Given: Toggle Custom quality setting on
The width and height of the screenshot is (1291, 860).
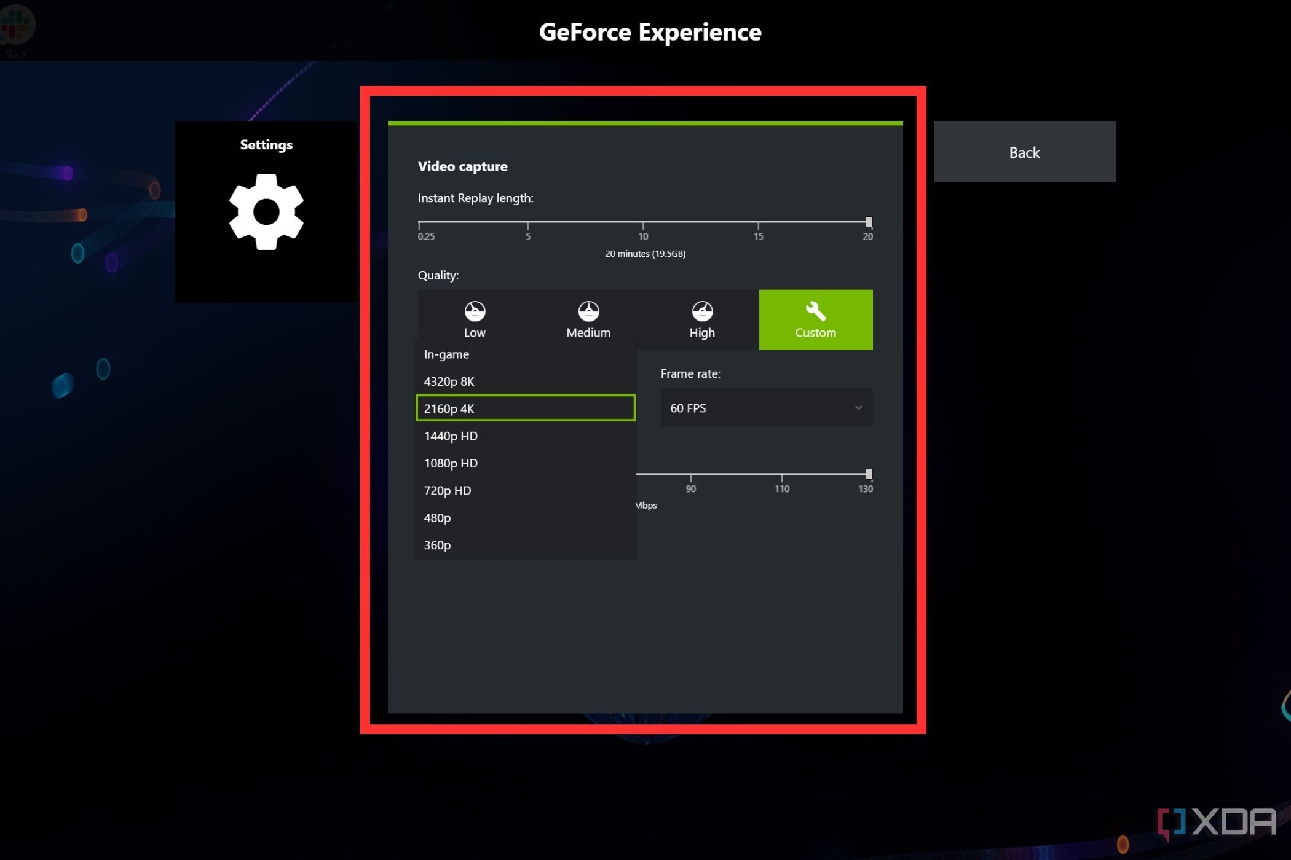Looking at the screenshot, I should click(x=816, y=319).
